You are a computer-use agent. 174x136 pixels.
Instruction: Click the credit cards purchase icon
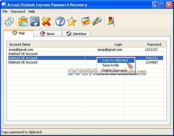point(85,21)
